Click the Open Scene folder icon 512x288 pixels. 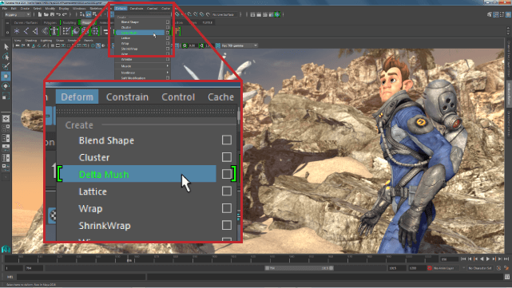pyautogui.click(x=46, y=14)
